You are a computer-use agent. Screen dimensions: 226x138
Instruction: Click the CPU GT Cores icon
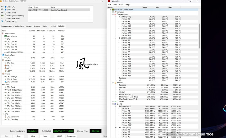pos(5,81)
